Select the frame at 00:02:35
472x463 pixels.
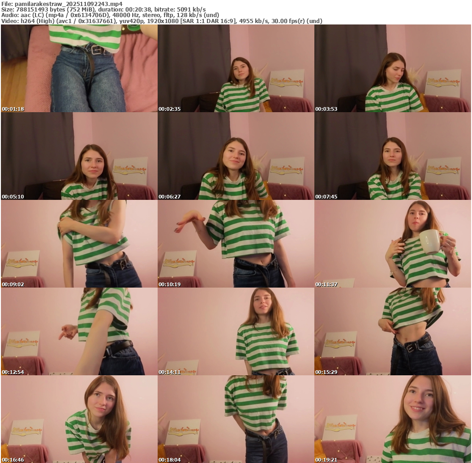236,68
